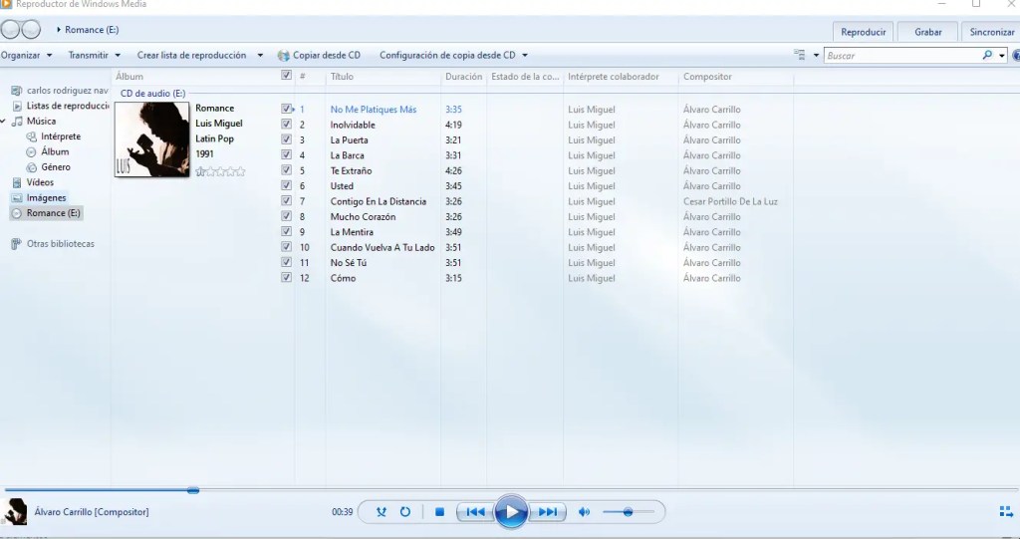Image resolution: width=1020 pixels, height=539 pixels.
Task: Open the Organizar dropdown menu
Action: pyautogui.click(x=27, y=56)
